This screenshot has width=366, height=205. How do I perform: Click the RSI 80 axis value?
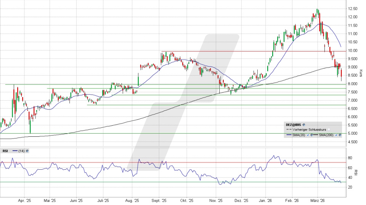pyautogui.click(x=350, y=158)
